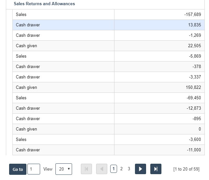Select page 3 in pagination
The height and width of the screenshot is (180, 209).
click(x=129, y=169)
